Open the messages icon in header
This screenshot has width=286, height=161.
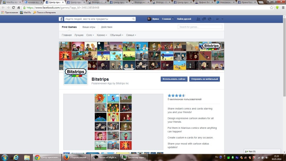point(204,19)
